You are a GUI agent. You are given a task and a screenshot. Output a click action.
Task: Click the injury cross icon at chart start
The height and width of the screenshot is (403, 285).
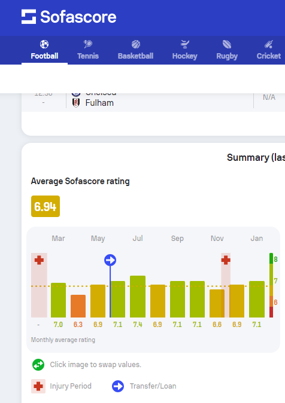click(x=39, y=260)
